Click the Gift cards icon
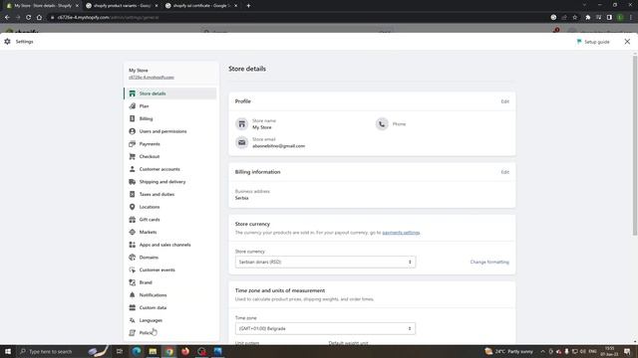Viewport: 638px width, 358px height. 133,219
